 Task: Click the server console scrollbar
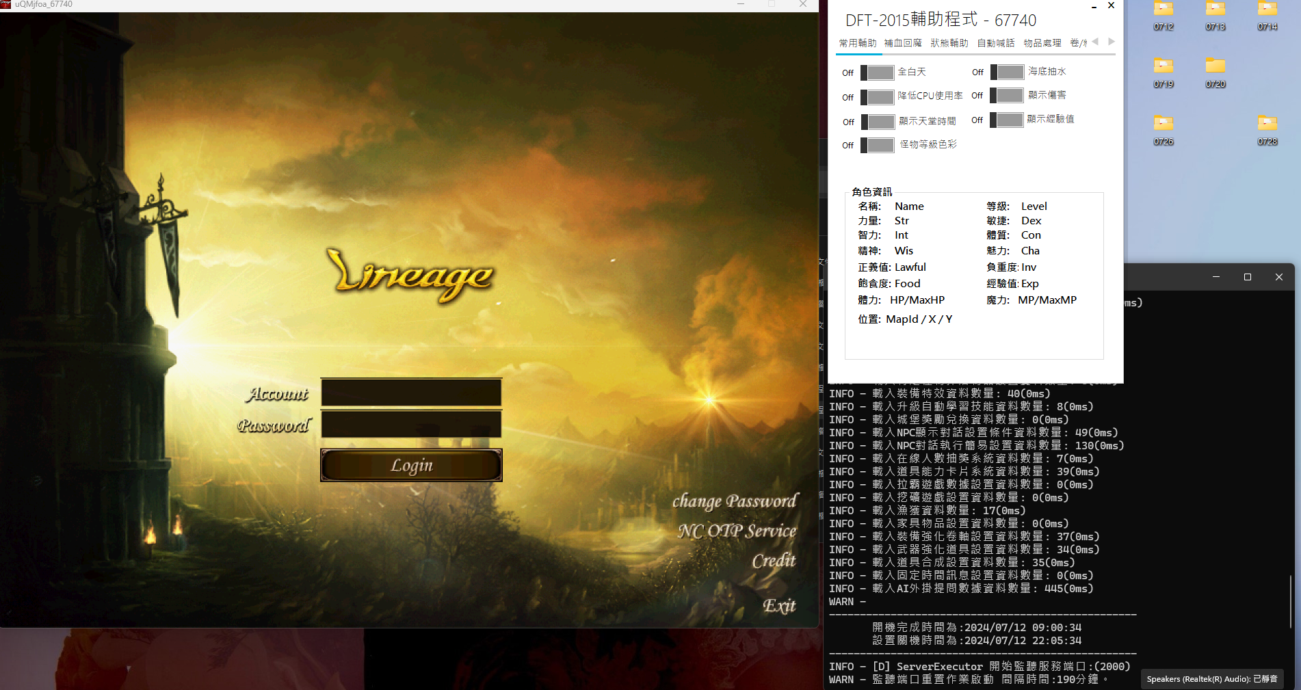[x=1291, y=602]
